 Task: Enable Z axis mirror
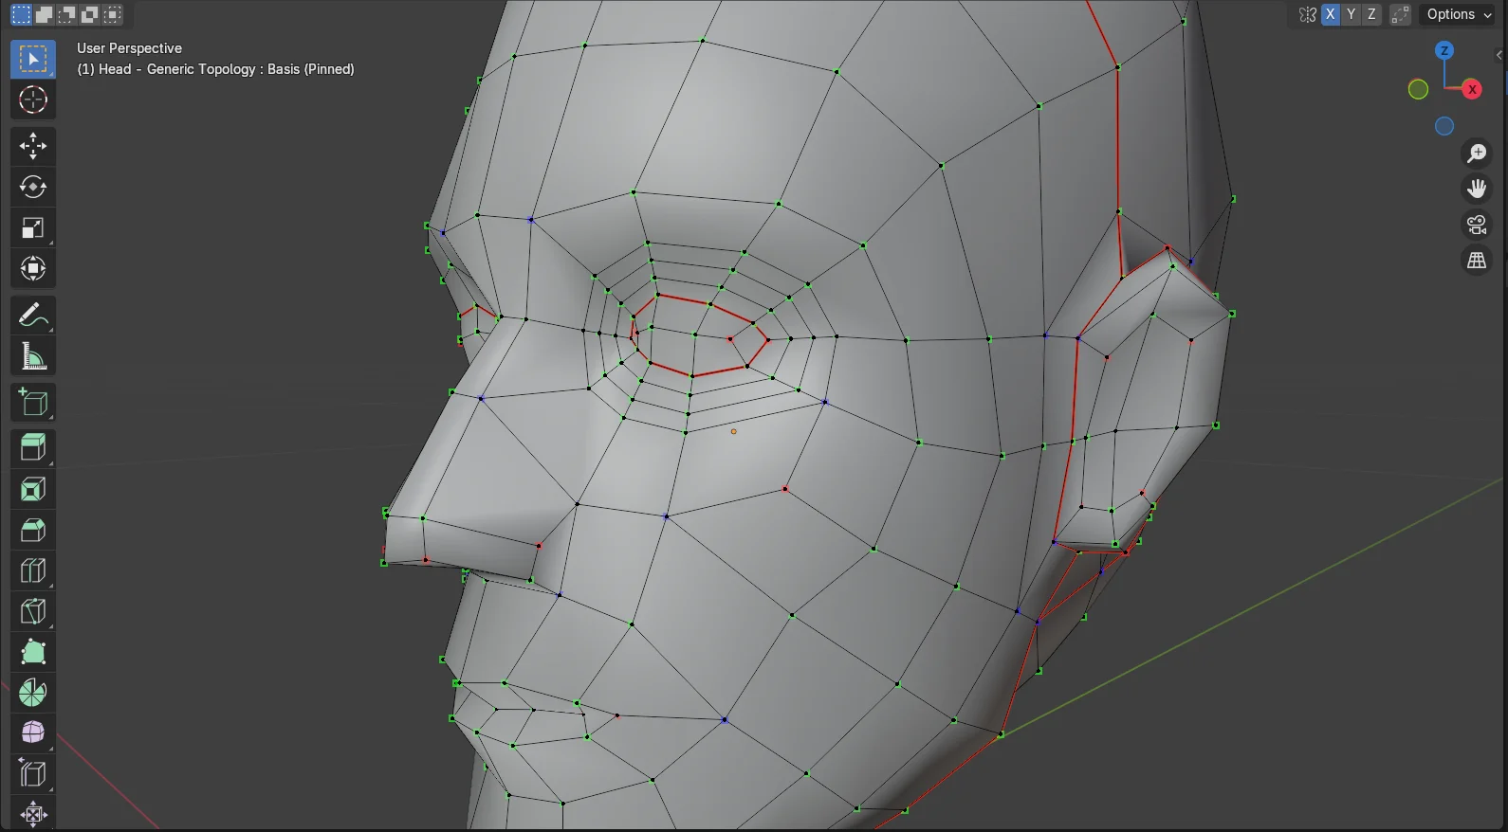pyautogui.click(x=1371, y=14)
